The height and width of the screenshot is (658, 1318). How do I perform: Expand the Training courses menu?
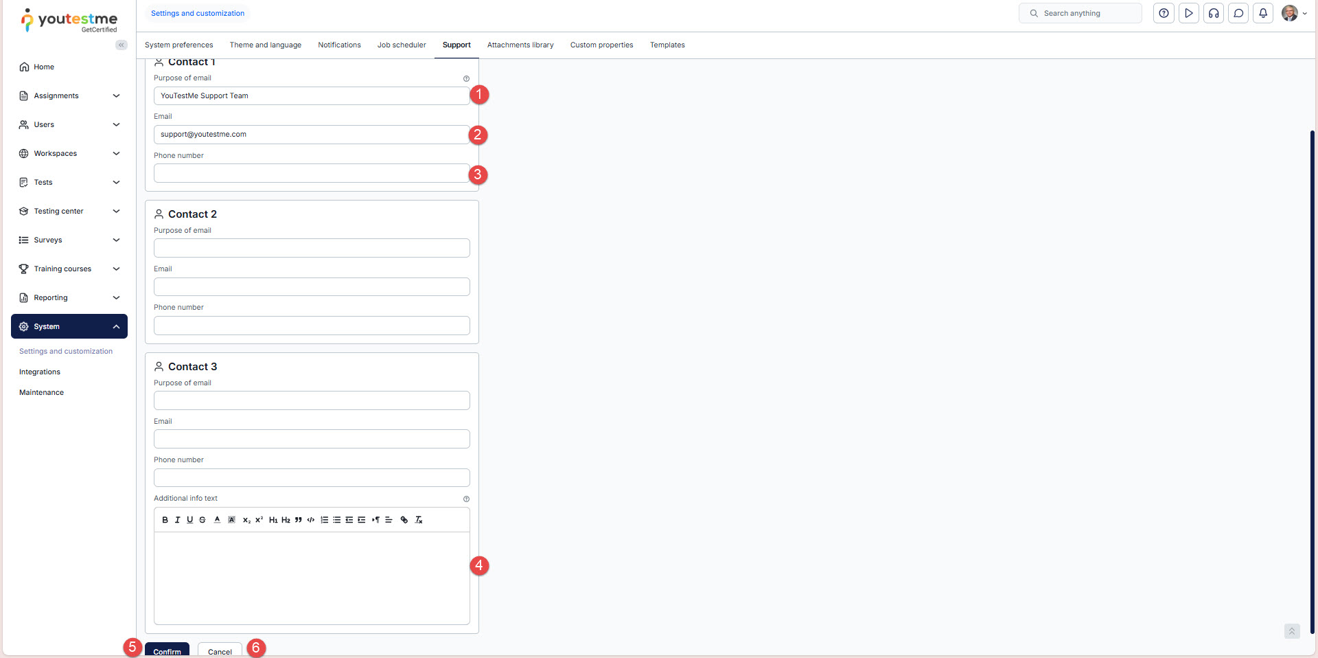point(69,269)
